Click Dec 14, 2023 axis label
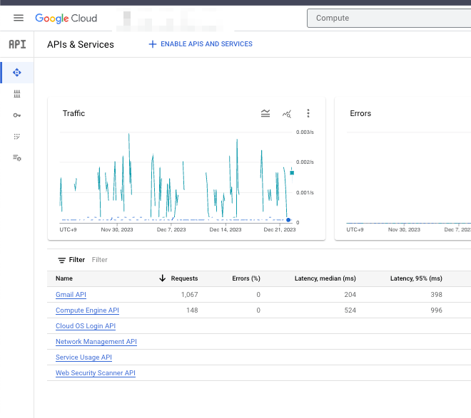Image resolution: width=471 pixels, height=418 pixels. tap(226, 229)
